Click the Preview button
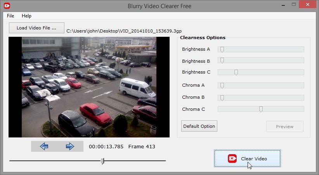The height and width of the screenshot is (175, 319). point(284,127)
